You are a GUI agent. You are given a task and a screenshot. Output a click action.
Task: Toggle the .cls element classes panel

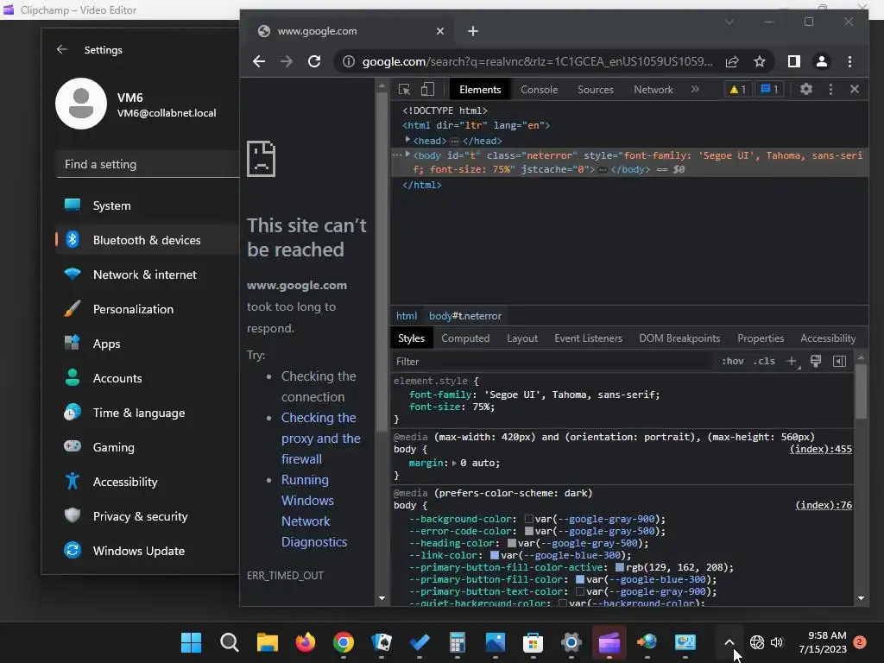pos(764,362)
